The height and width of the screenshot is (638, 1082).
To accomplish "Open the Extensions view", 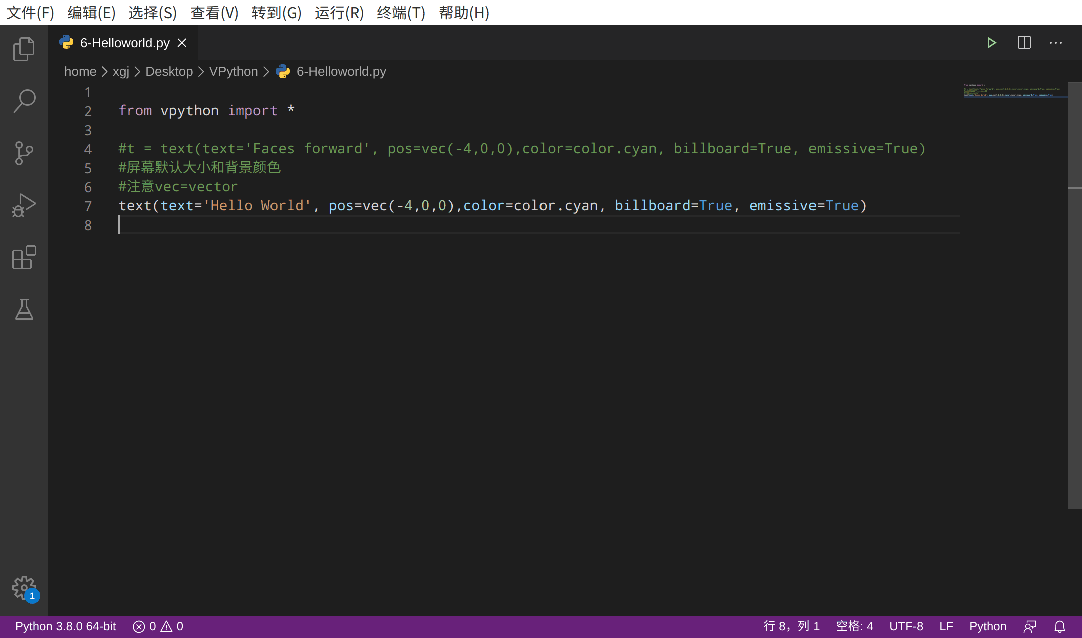I will [x=24, y=258].
